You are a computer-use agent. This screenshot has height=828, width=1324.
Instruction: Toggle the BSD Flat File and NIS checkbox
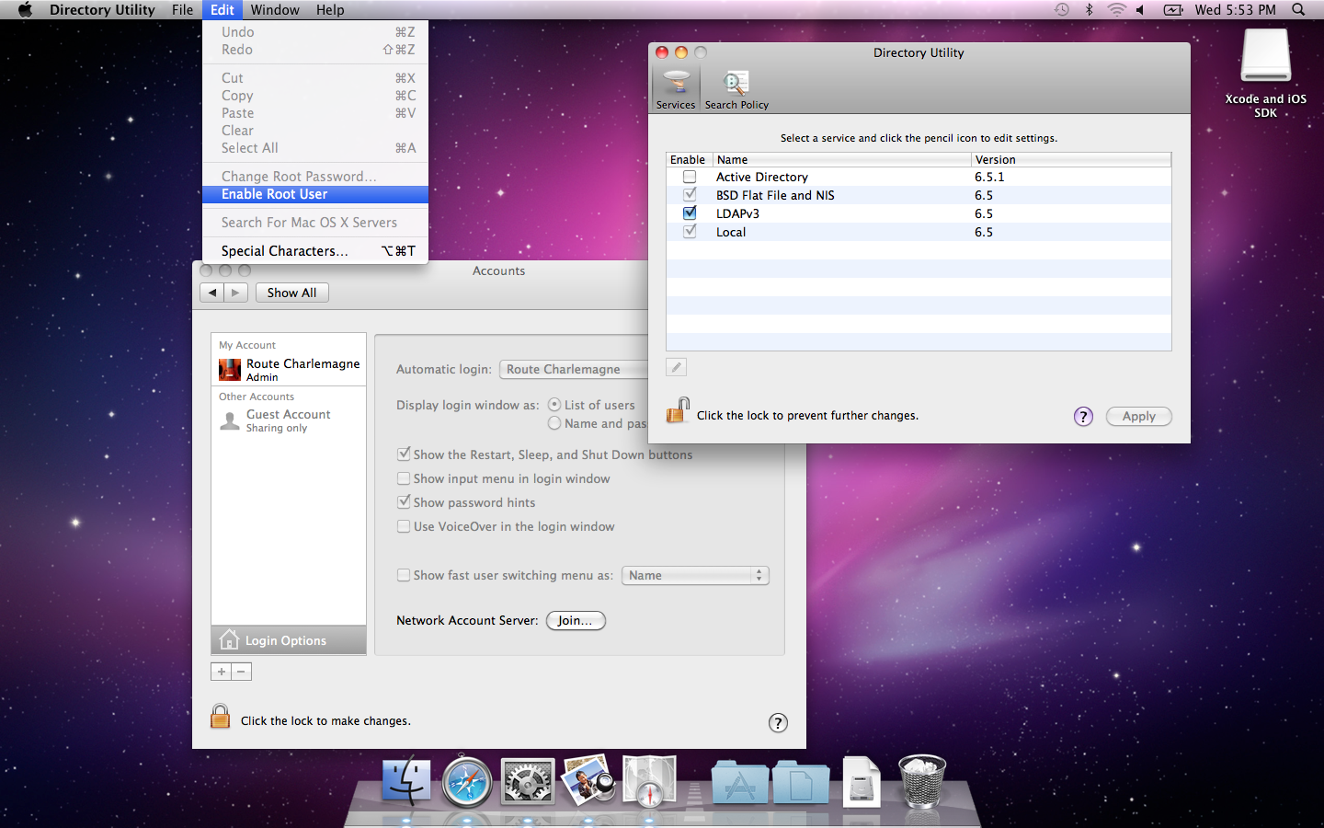coord(690,194)
